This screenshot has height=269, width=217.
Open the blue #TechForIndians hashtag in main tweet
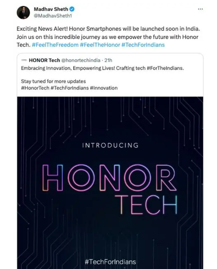pyautogui.click(x=143, y=44)
